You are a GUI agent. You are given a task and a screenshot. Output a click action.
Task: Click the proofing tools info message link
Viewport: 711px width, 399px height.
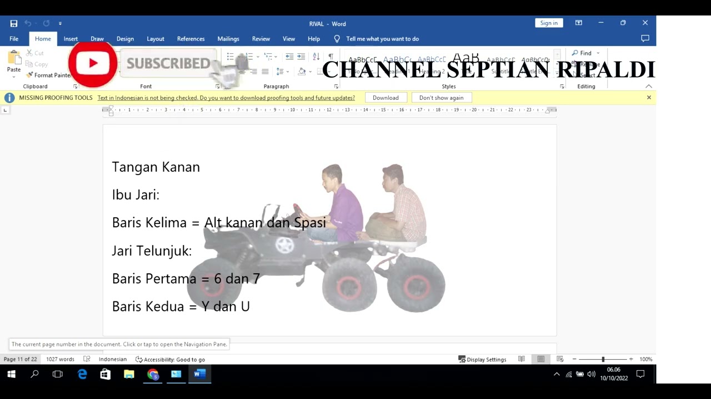pyautogui.click(x=226, y=98)
